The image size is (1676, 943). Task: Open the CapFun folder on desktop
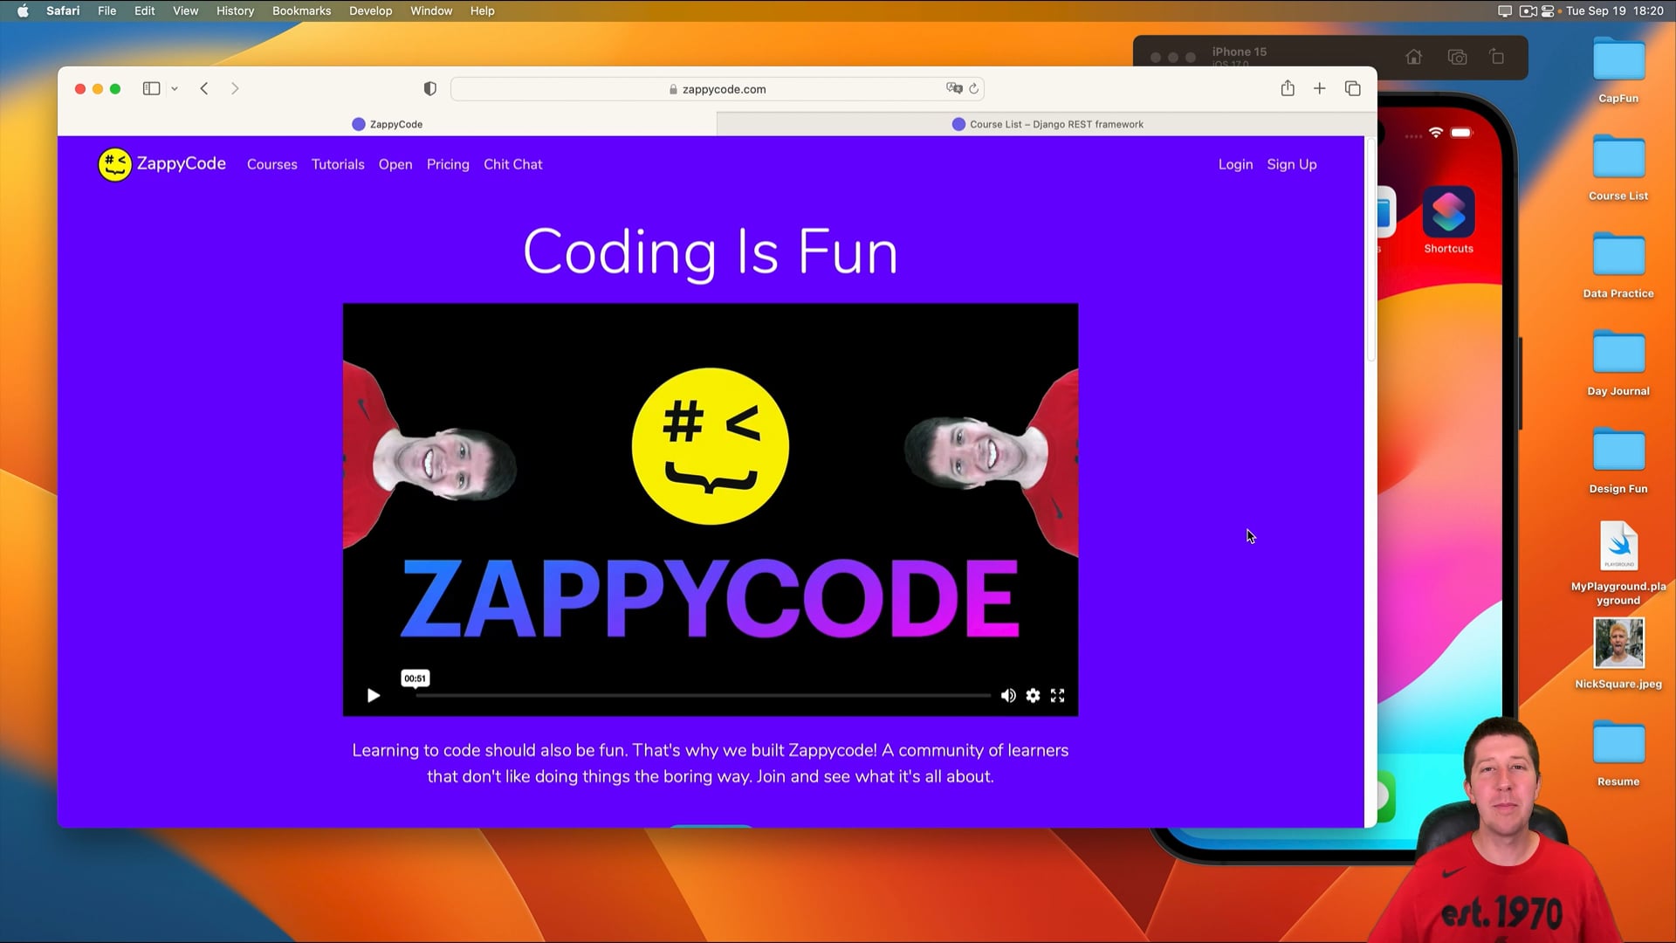click(x=1618, y=70)
